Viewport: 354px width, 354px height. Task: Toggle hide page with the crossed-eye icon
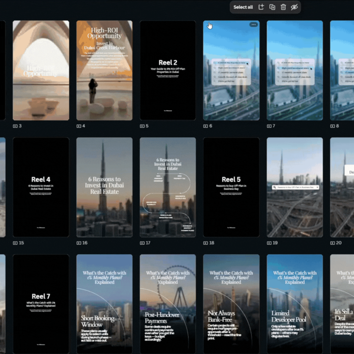(294, 7)
